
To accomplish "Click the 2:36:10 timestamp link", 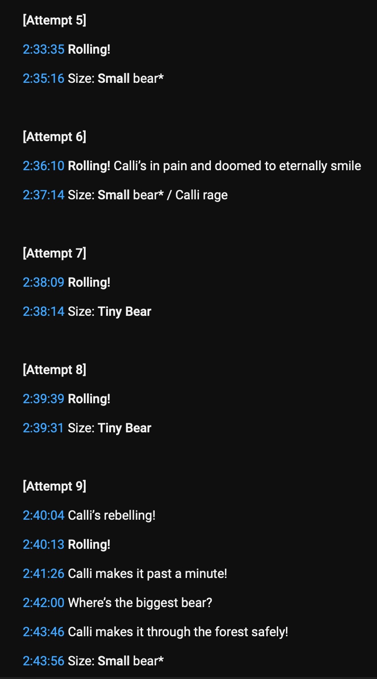I will click(x=44, y=166).
